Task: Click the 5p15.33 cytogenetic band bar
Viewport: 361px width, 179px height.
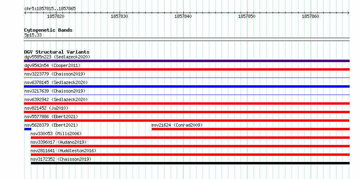Action: [187, 39]
